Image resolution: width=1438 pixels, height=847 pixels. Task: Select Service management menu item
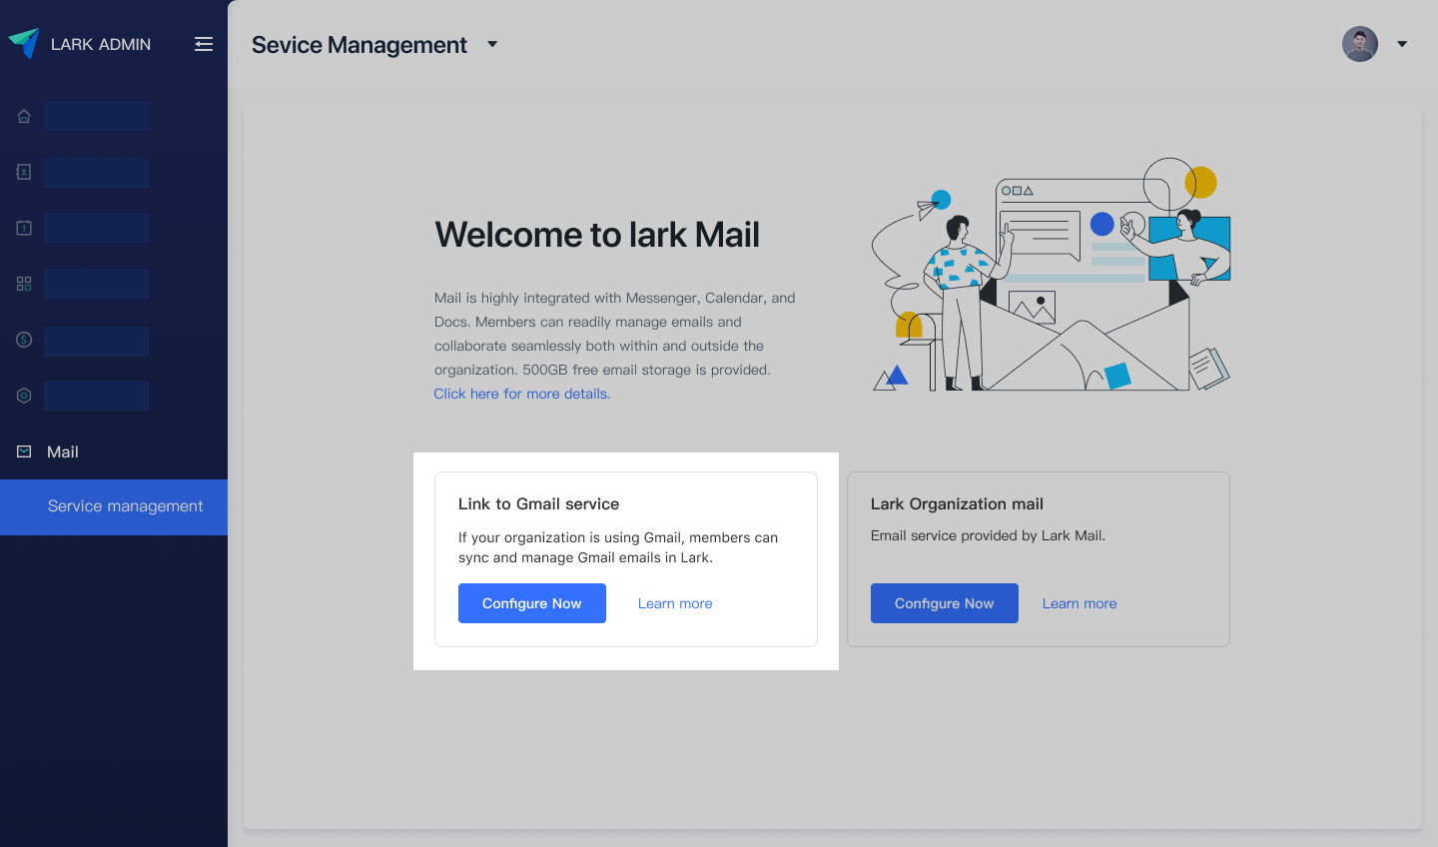click(x=114, y=507)
